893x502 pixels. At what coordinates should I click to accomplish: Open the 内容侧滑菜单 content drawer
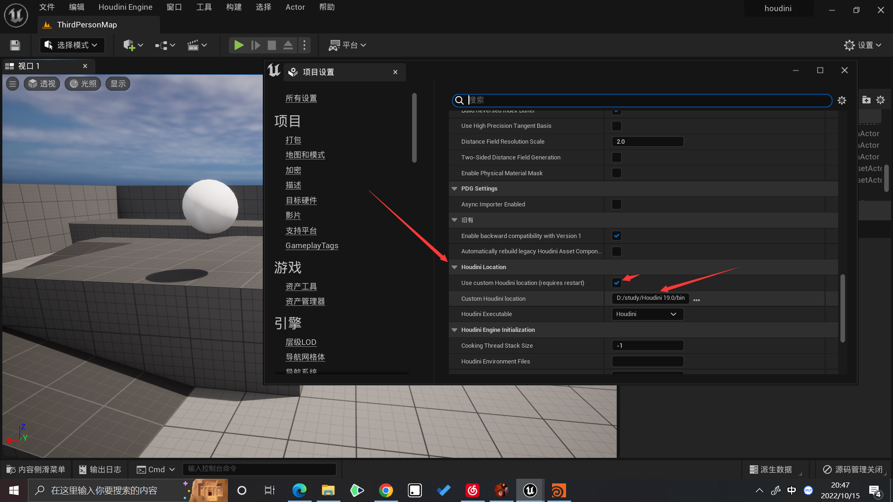click(36, 469)
